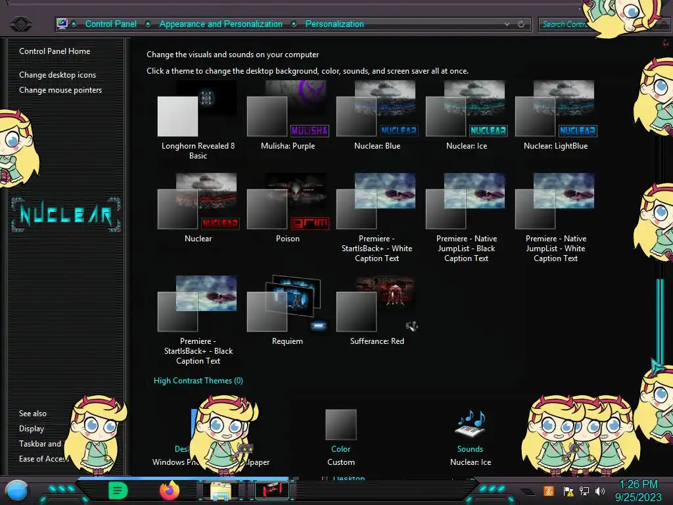This screenshot has width=673, height=505.
Task: Open Change desktop icons link
Action: pyautogui.click(x=58, y=75)
